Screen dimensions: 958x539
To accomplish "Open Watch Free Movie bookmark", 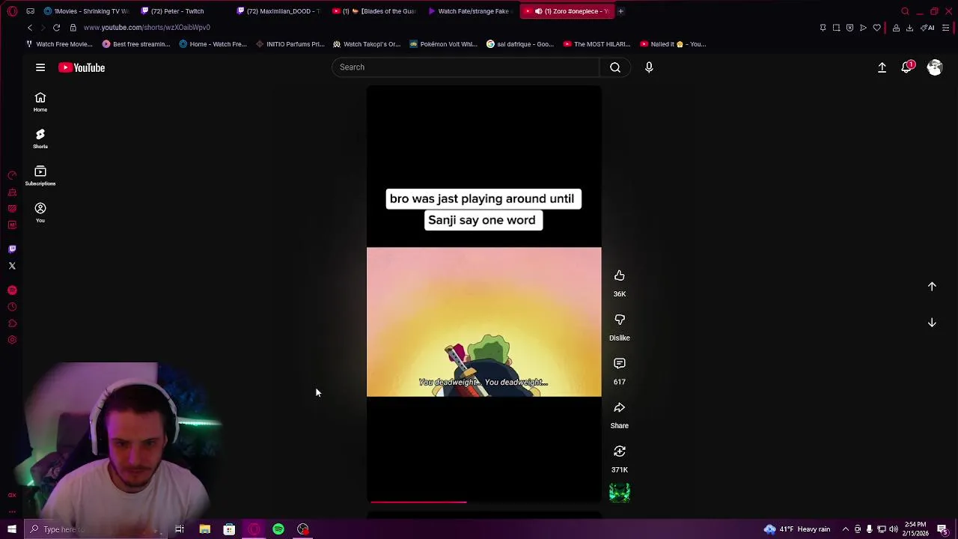I will pyautogui.click(x=59, y=44).
